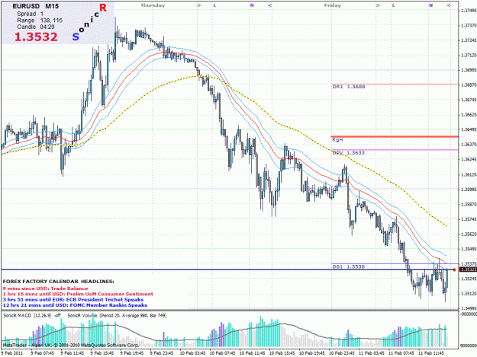Select Friday's 'N' session marker

click(x=430, y=5)
